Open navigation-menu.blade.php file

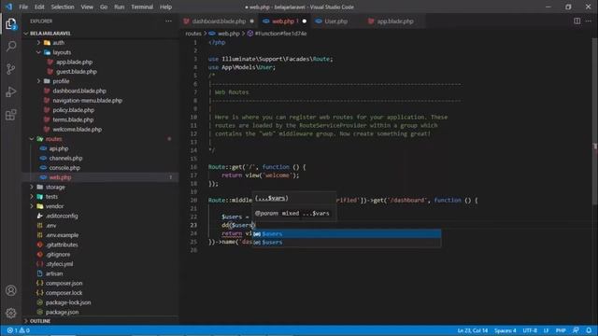(87, 101)
